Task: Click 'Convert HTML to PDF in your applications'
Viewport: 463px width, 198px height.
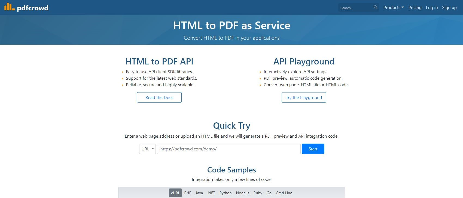Action: point(231,38)
